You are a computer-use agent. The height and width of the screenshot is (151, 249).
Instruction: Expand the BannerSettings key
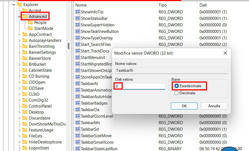[x=19, y=52]
